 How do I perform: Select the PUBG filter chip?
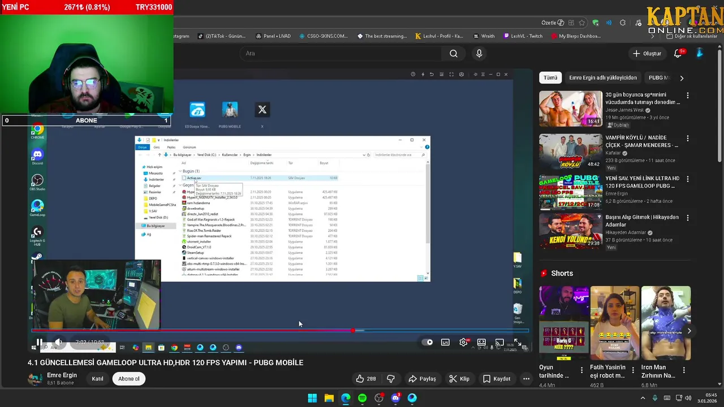(x=658, y=77)
